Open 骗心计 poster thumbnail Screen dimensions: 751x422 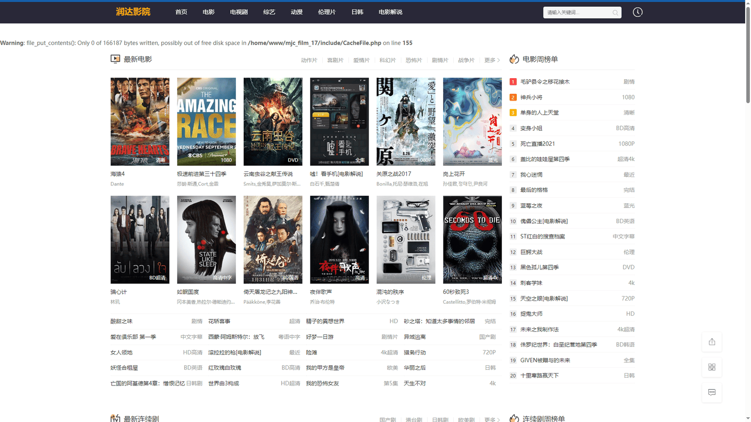point(140,240)
